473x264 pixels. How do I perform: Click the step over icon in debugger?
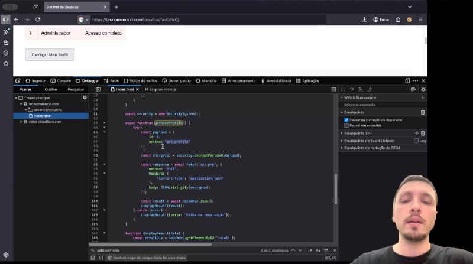pos(351,89)
